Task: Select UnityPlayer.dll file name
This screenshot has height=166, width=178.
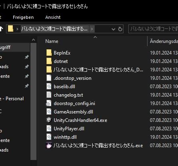Action: point(69,129)
